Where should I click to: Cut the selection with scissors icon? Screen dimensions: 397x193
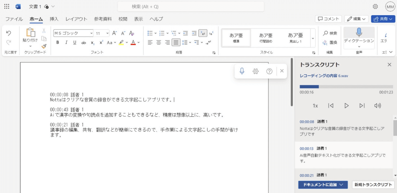click(44, 30)
